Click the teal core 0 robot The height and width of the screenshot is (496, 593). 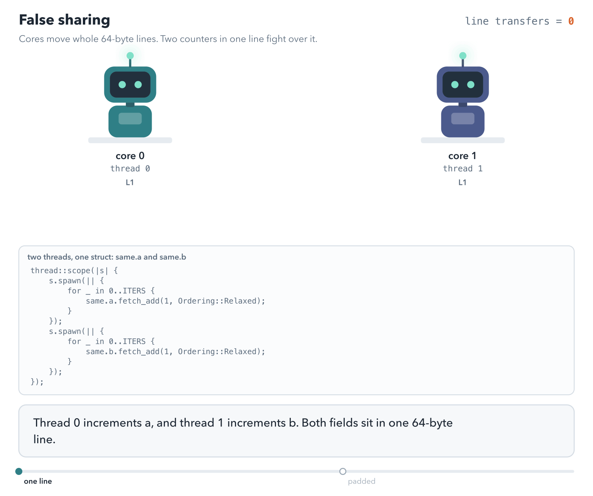pos(130,95)
